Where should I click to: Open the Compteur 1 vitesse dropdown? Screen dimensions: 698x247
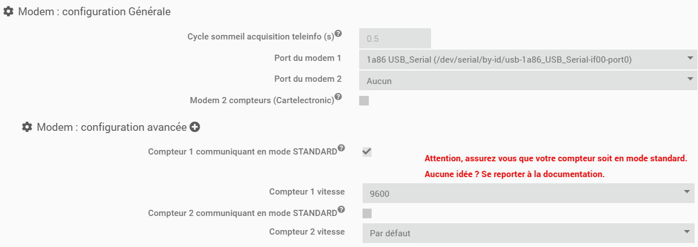[529, 193]
